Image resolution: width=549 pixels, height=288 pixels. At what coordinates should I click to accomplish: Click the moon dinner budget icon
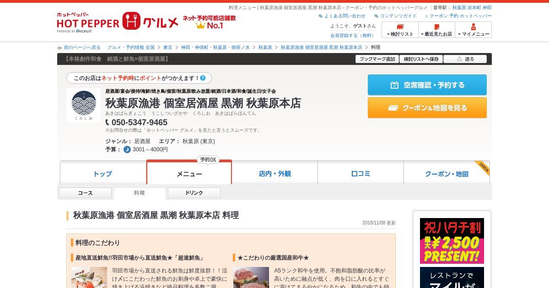coord(127,149)
